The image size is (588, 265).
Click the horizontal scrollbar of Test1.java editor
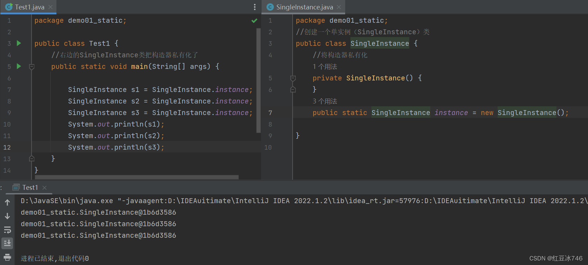[137, 177]
